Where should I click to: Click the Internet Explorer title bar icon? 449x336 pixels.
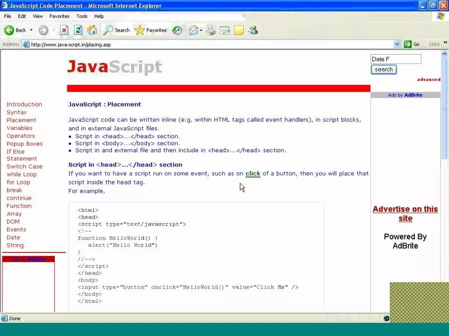point(4,6)
